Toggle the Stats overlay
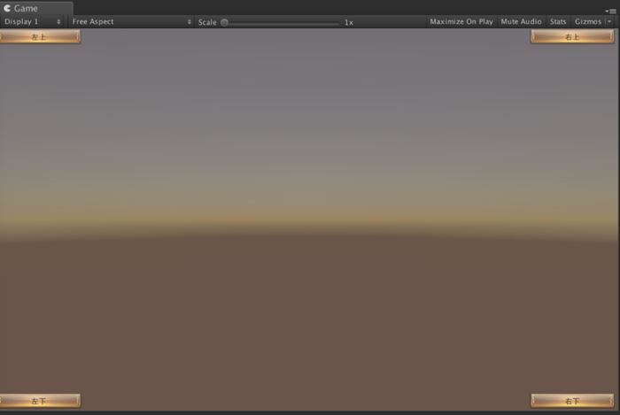 point(558,21)
